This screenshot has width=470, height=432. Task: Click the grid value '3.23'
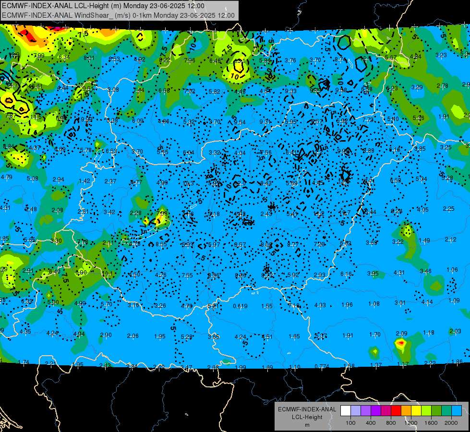coord(441,55)
